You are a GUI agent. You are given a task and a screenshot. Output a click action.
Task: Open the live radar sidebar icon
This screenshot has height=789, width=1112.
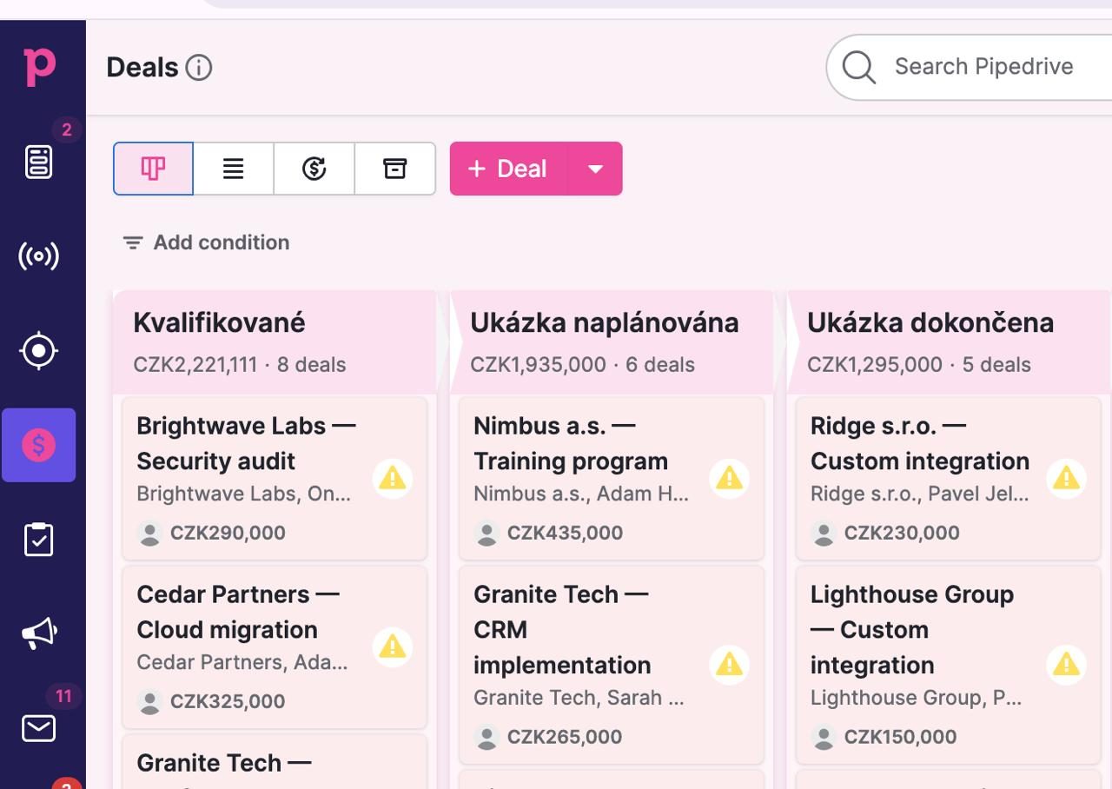39,256
